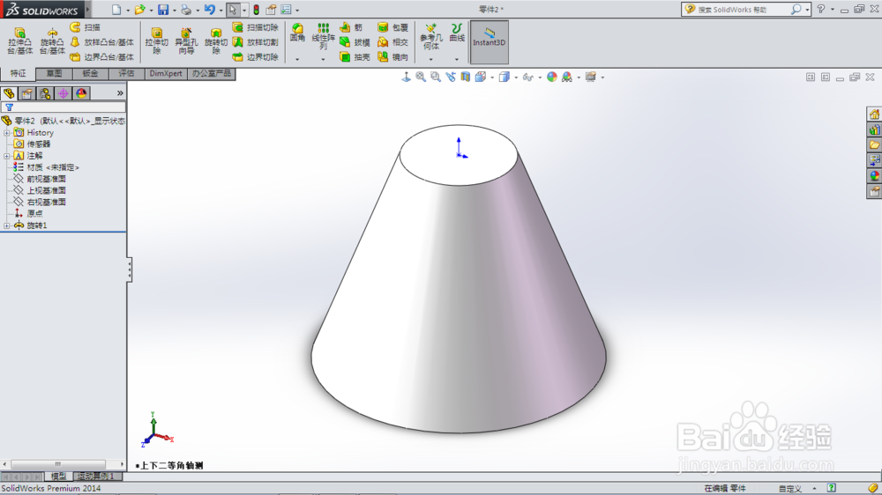Image resolution: width=882 pixels, height=495 pixels.
Task: Click the Edit Appearance color ball icon
Action: pos(552,77)
